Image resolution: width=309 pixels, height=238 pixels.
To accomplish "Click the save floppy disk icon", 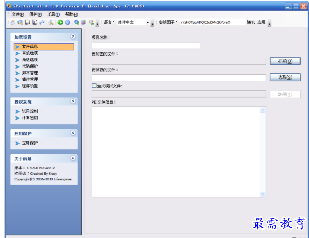I will click(x=28, y=22).
